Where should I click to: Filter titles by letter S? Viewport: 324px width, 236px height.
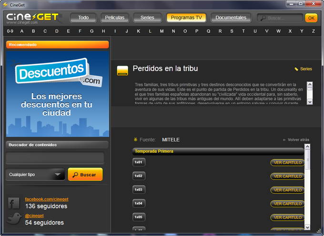coord(232,31)
